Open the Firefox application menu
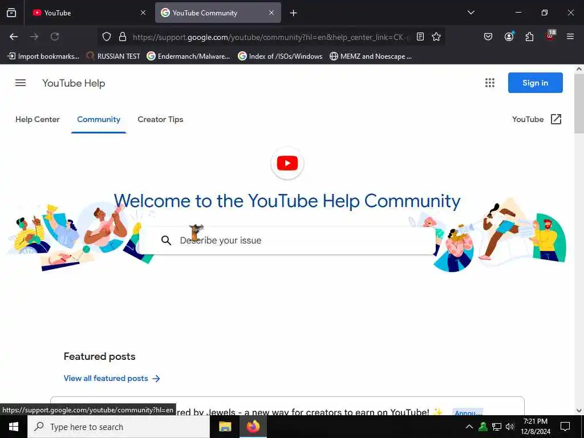This screenshot has height=438, width=584. coord(570,36)
